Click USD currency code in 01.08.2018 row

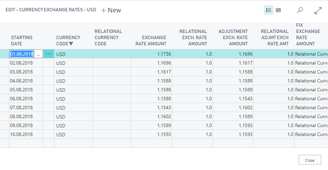coord(73,54)
